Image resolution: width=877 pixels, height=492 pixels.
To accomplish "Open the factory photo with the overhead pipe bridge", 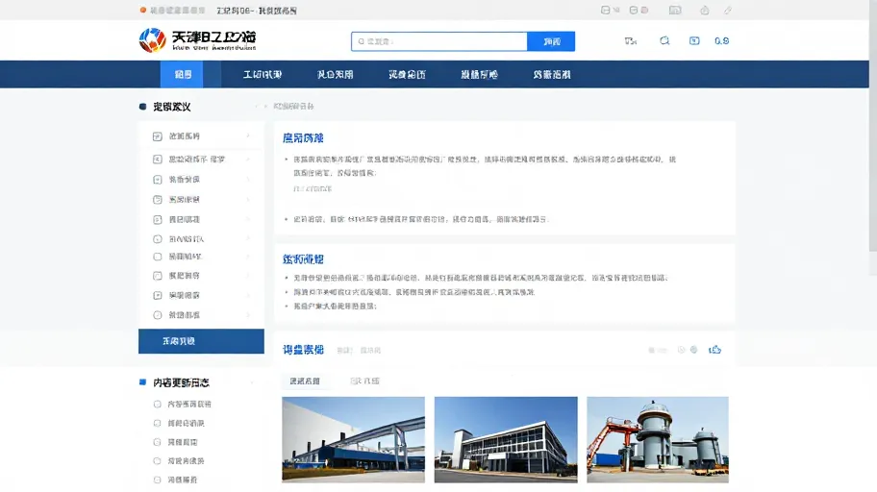I will (354, 439).
